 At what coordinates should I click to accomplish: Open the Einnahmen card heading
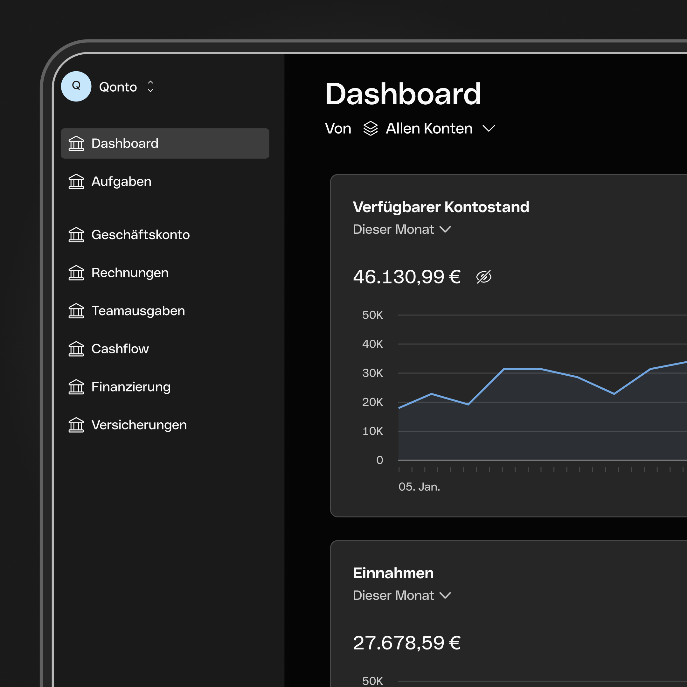393,573
